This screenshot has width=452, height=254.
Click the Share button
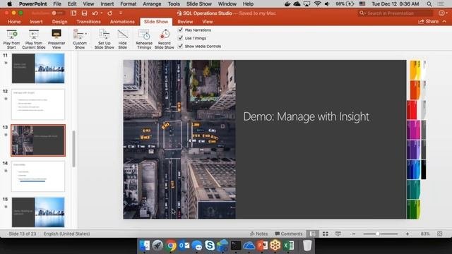pos(429,22)
